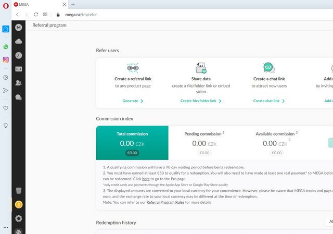Image resolution: width=333 pixels, height=234 pixels.
Task: Go forward with browser forward arrow
Action: pos(26,15)
